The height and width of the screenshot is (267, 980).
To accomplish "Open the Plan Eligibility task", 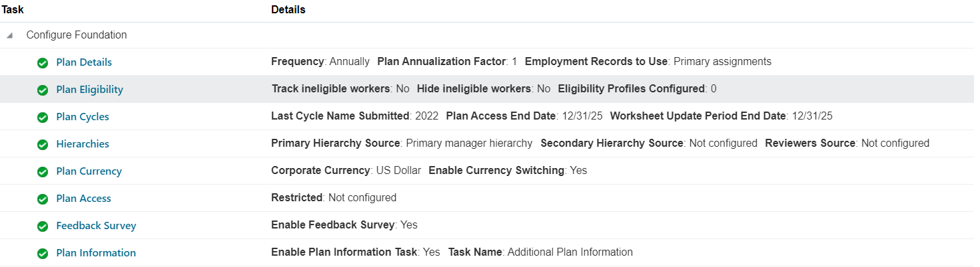I will pos(89,90).
